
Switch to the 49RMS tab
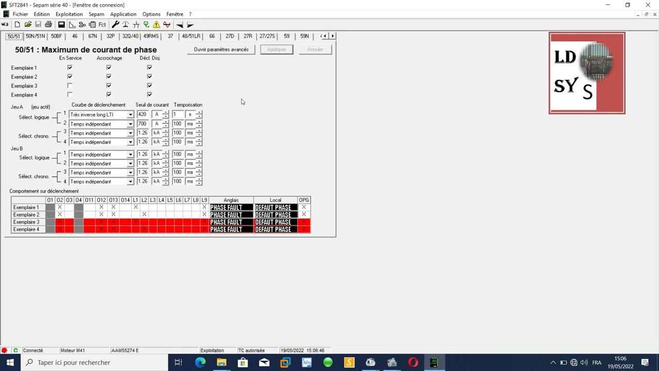click(x=151, y=36)
